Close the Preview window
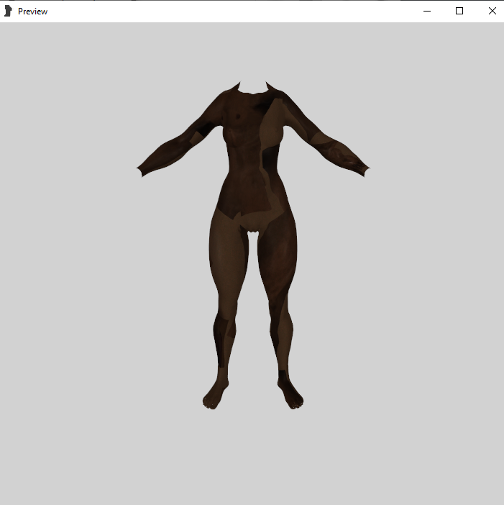 pos(492,11)
